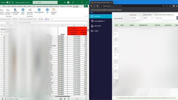Select the Village column header cell
Screen dimensions: 178x100
63,31
